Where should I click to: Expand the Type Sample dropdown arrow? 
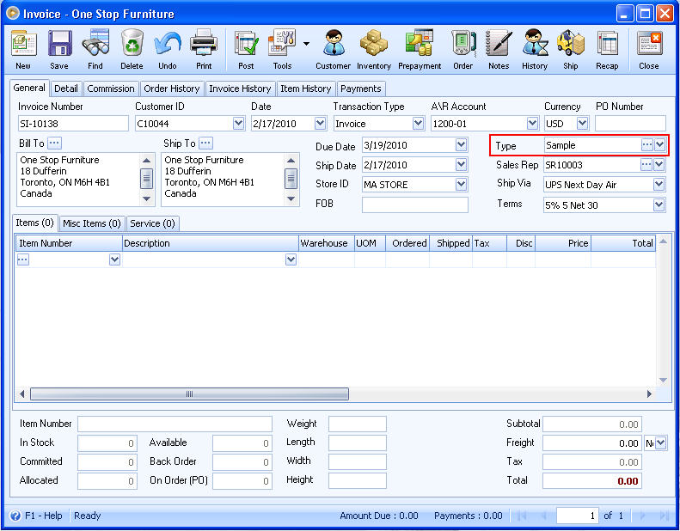[x=659, y=144]
